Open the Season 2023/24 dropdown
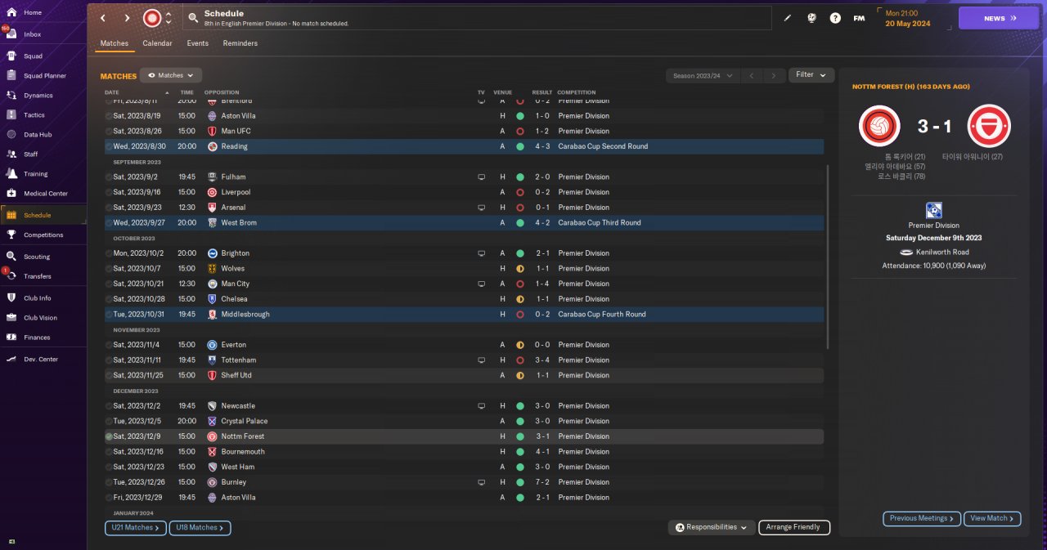This screenshot has width=1047, height=550. [703, 75]
